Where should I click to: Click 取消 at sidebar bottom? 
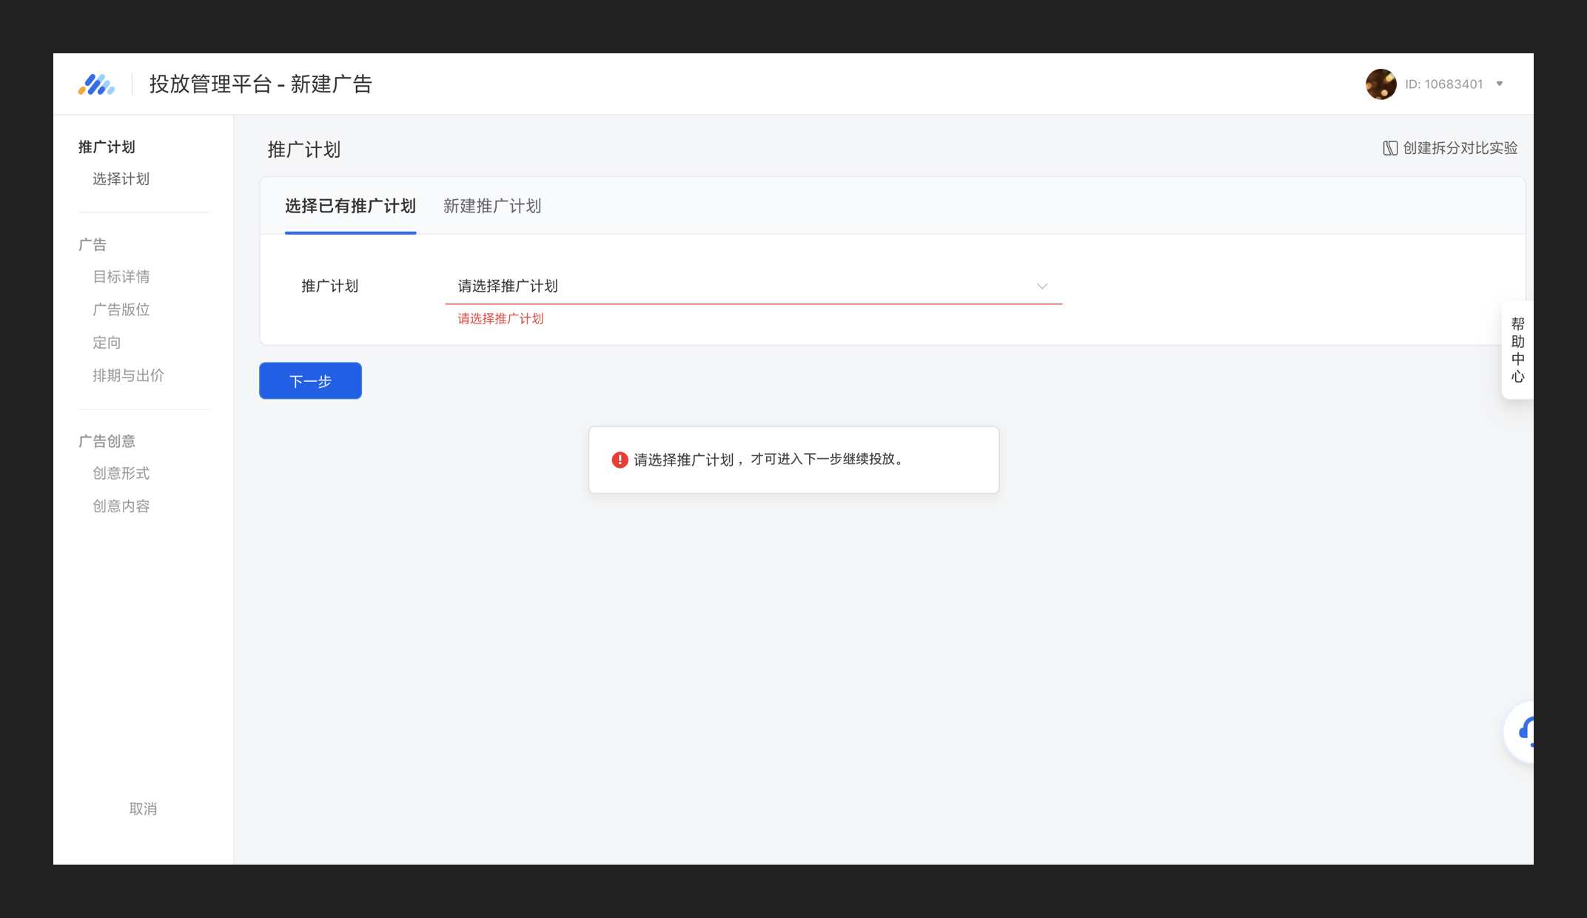pyautogui.click(x=143, y=808)
